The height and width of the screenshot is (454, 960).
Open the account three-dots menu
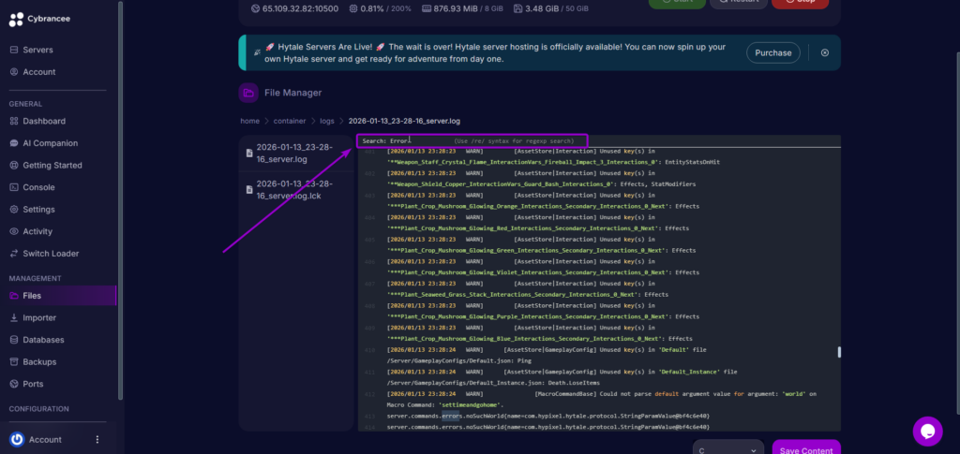point(97,439)
